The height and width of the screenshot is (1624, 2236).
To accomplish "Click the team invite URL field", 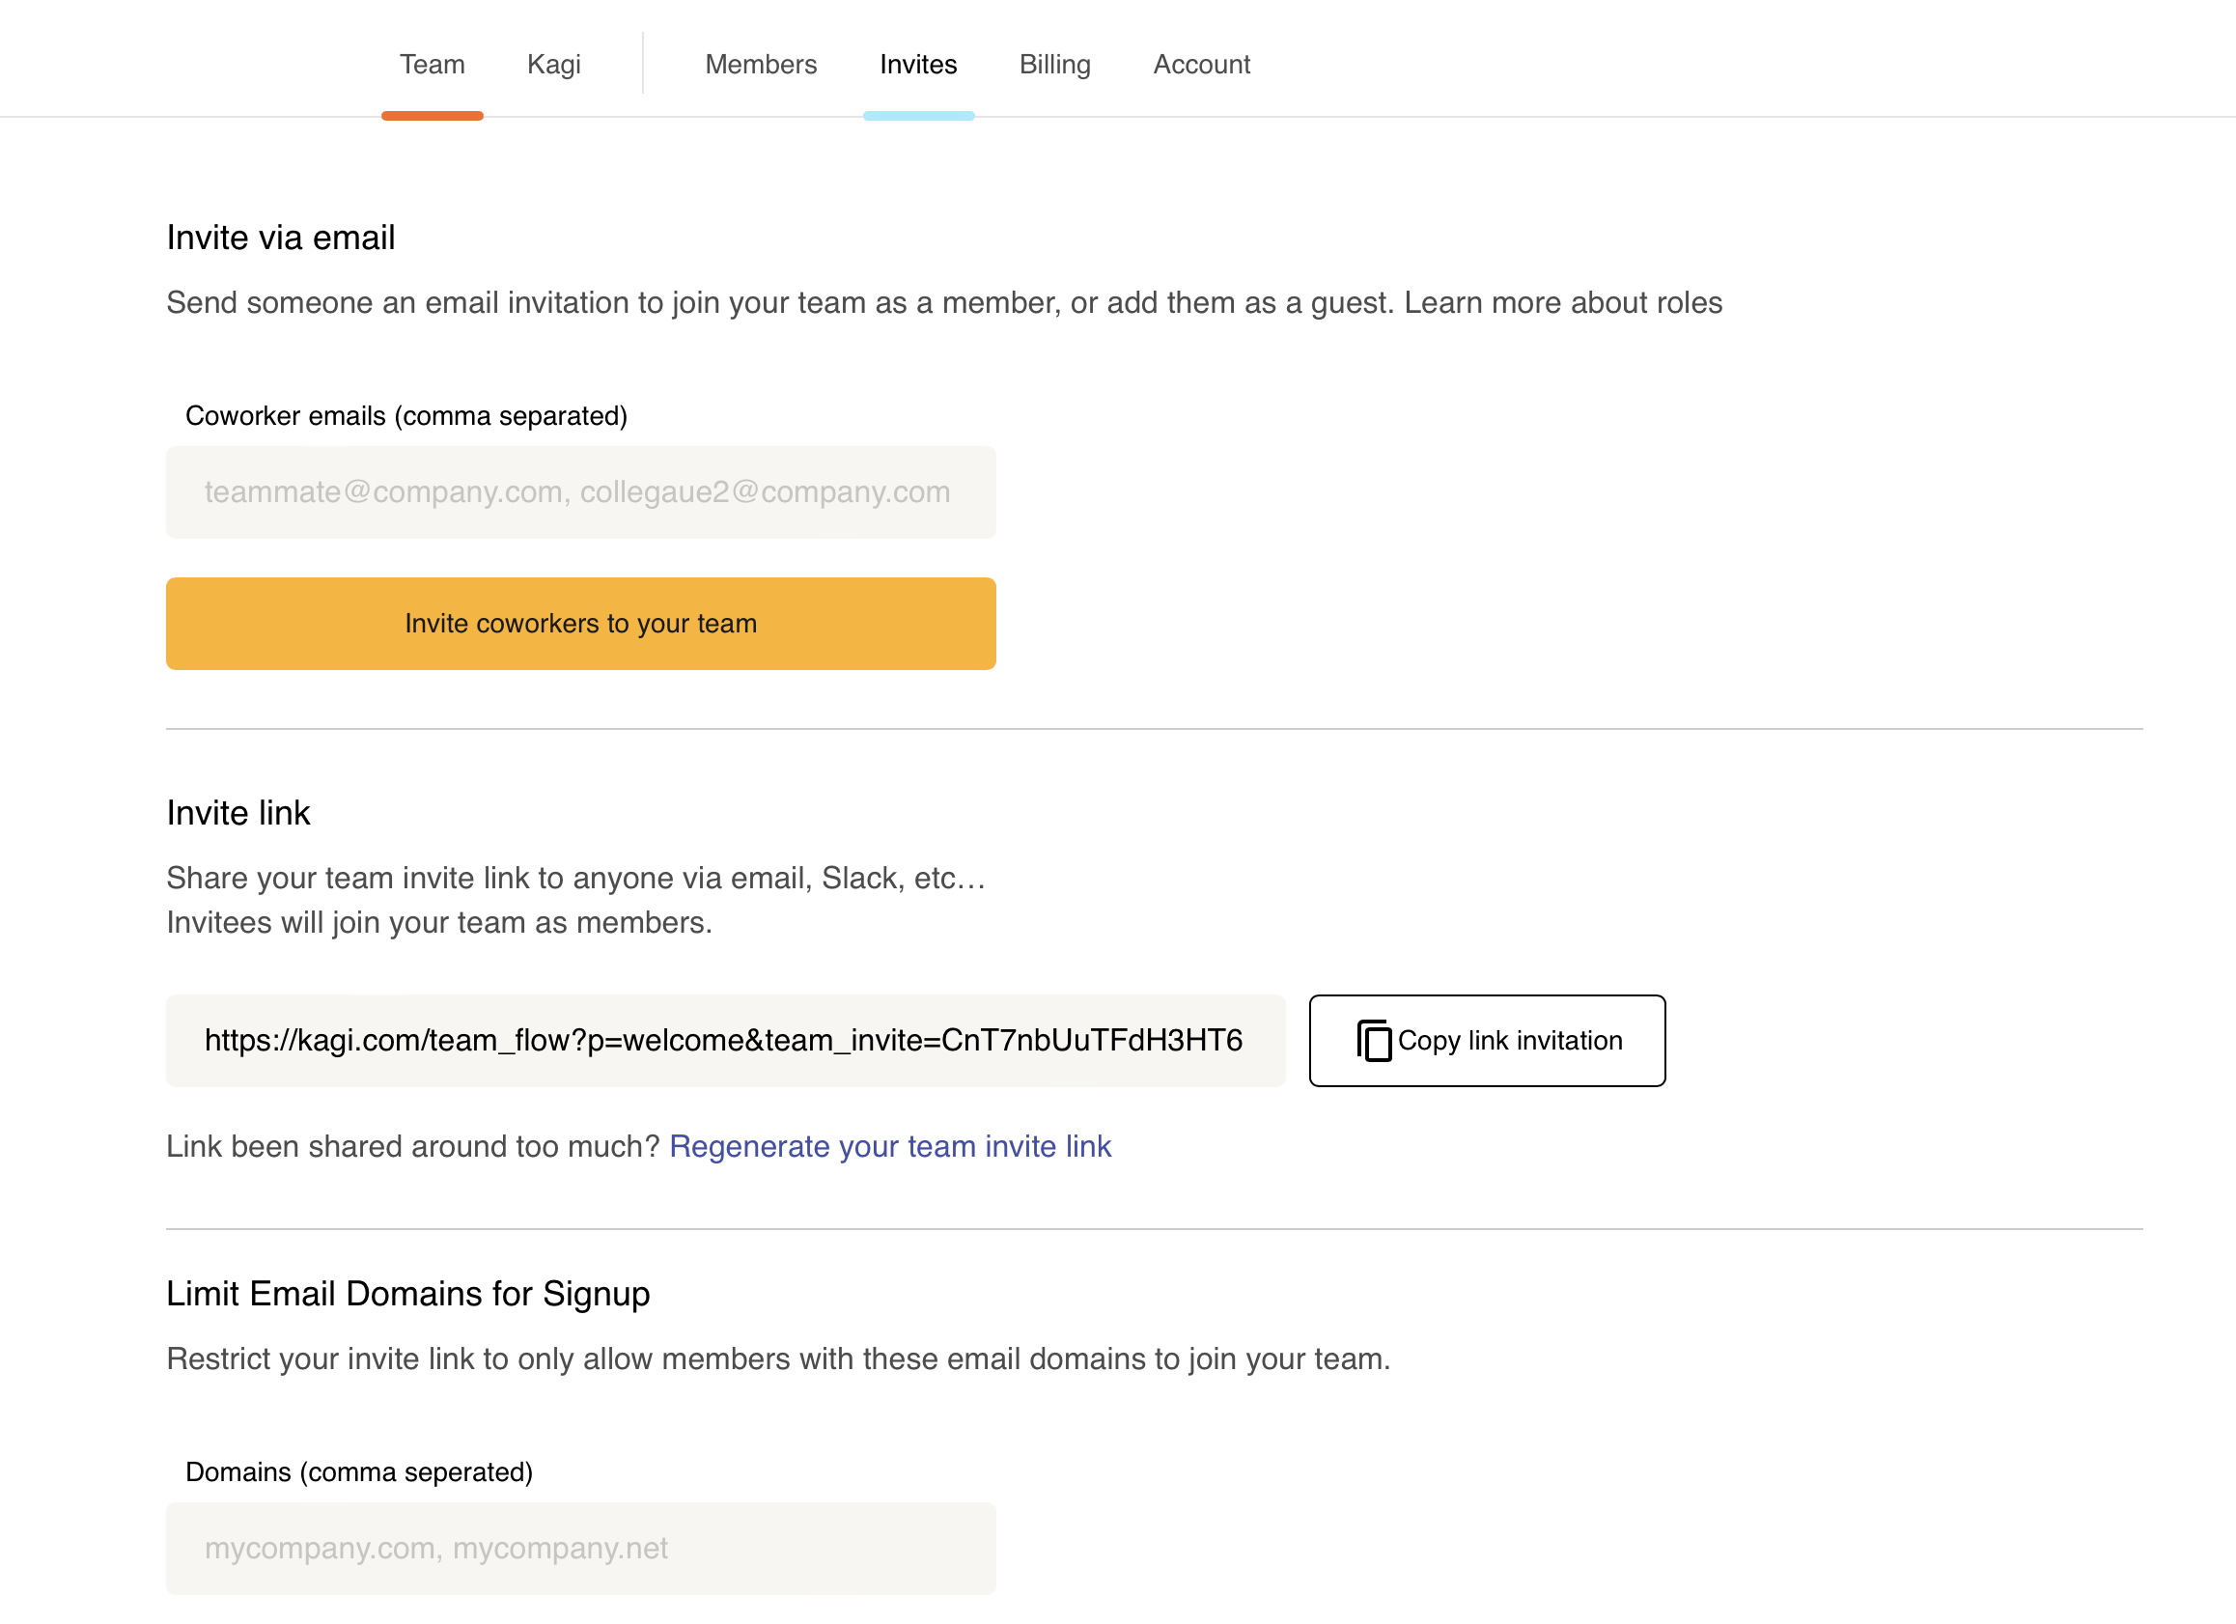I will [725, 1040].
